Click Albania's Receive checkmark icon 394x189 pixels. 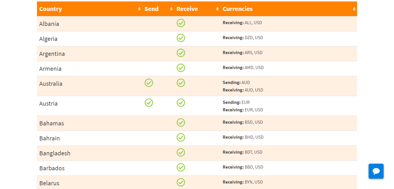click(x=181, y=23)
